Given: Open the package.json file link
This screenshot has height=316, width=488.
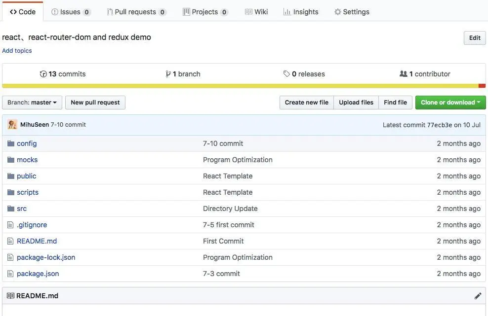Looking at the screenshot, I should (38, 274).
